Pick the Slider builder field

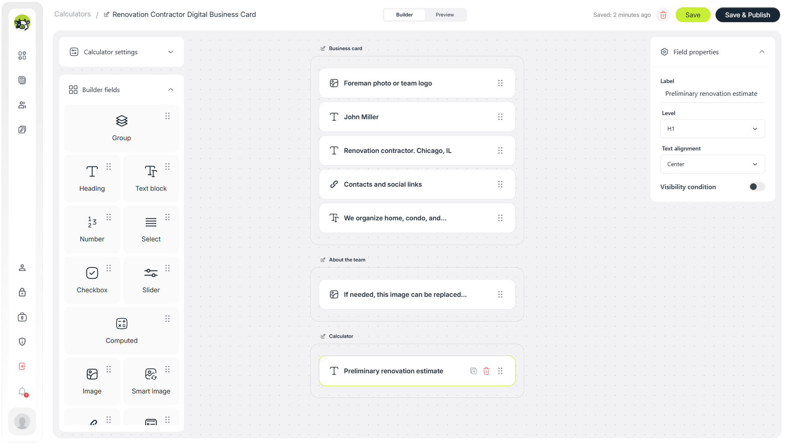(x=151, y=280)
